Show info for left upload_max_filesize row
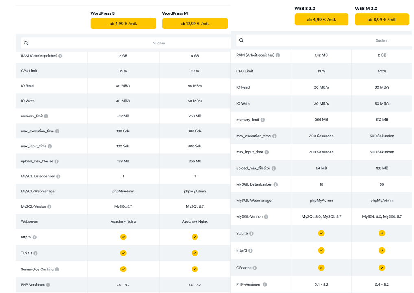The width and height of the screenshot is (414, 293). click(x=57, y=161)
